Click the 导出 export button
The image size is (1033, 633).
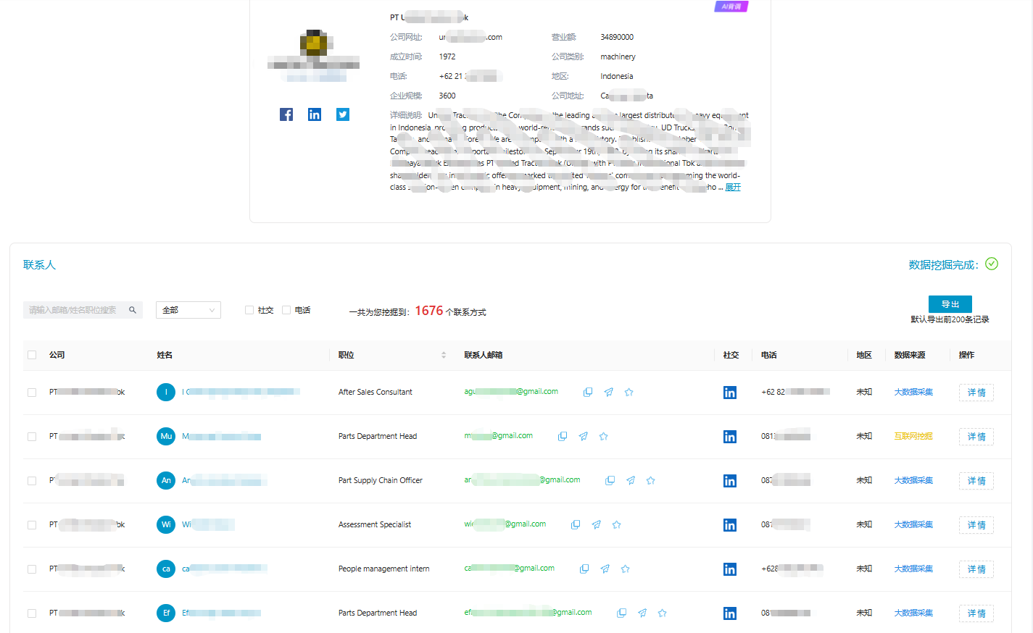point(950,304)
